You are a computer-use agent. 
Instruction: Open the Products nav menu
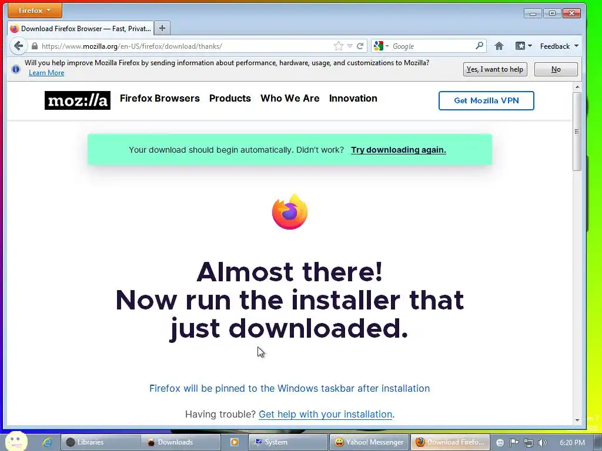230,98
